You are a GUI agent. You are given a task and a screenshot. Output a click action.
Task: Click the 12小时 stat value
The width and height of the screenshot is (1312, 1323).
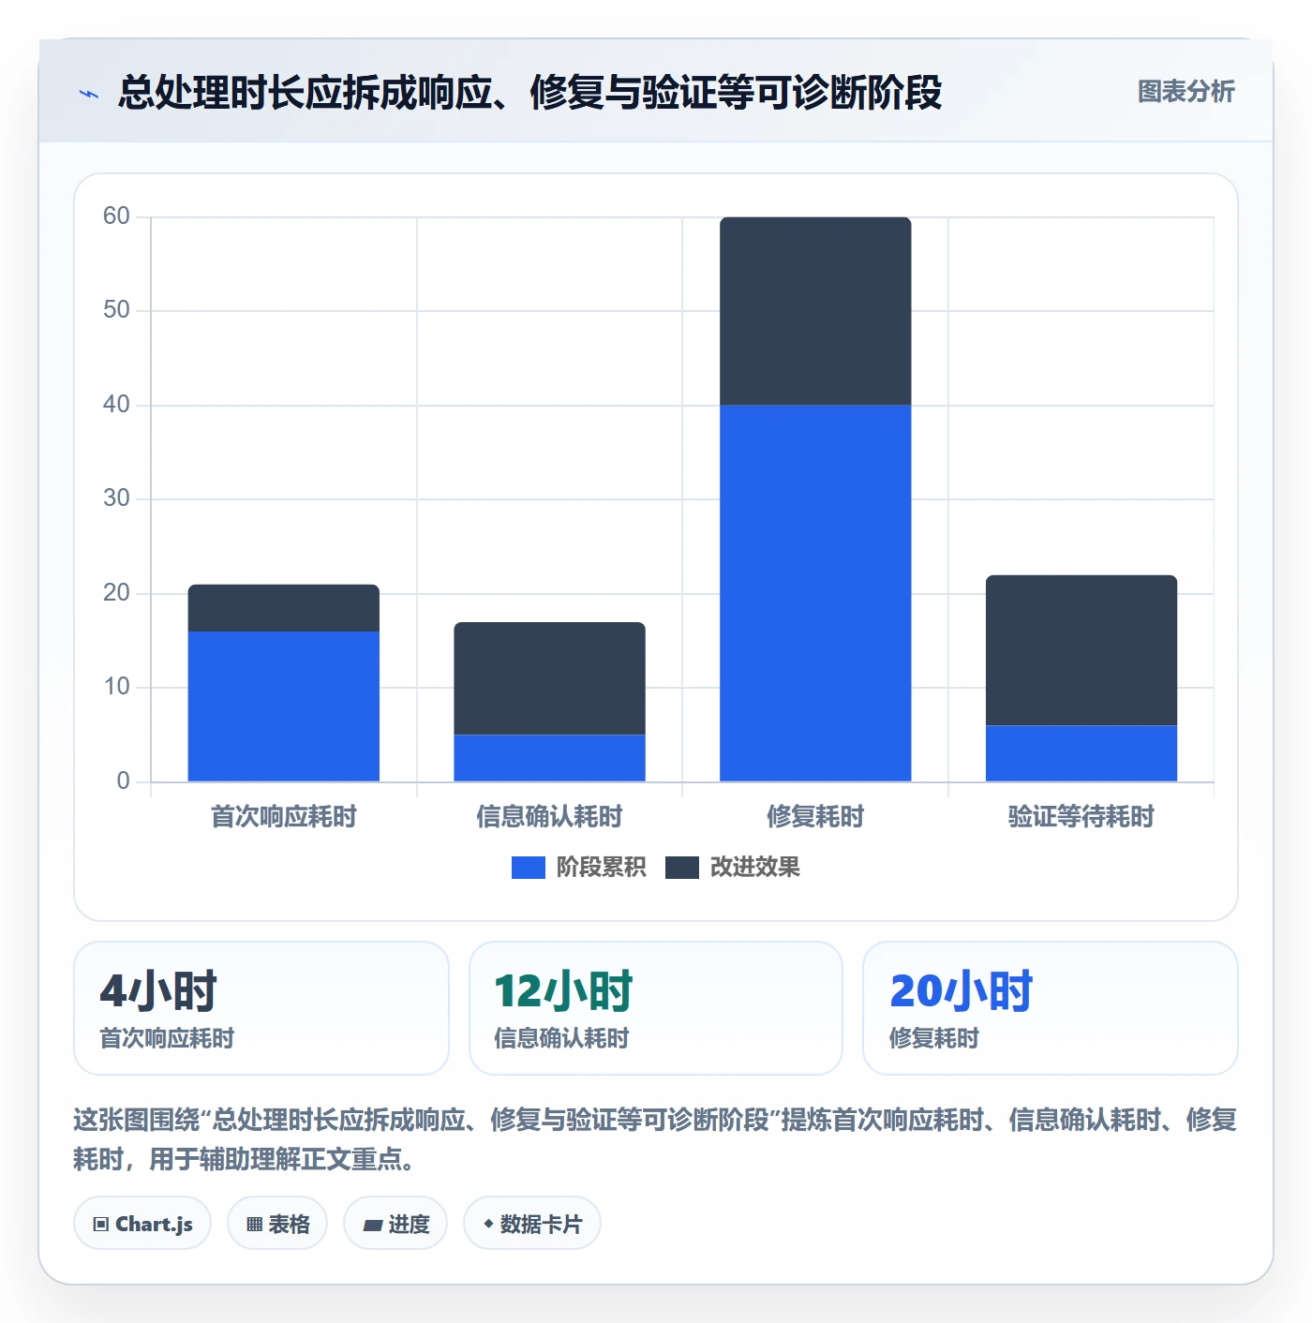(x=563, y=990)
